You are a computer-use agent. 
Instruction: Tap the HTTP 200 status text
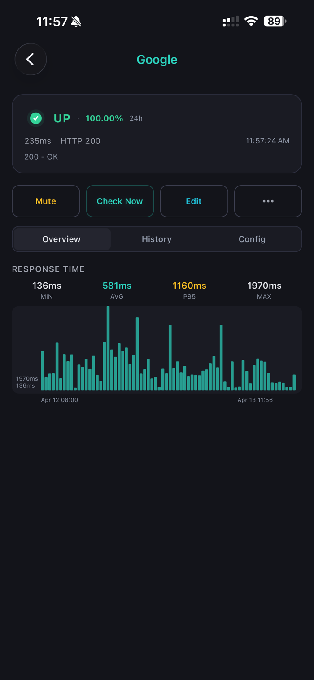[x=80, y=141]
